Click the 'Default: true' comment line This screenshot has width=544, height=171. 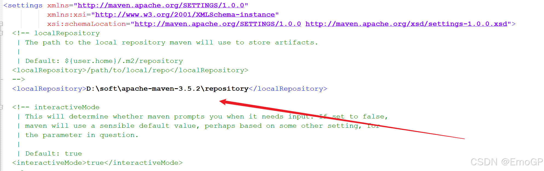point(54,154)
